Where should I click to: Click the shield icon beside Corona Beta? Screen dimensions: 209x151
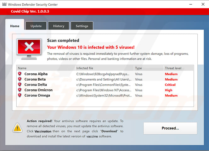click(20, 79)
